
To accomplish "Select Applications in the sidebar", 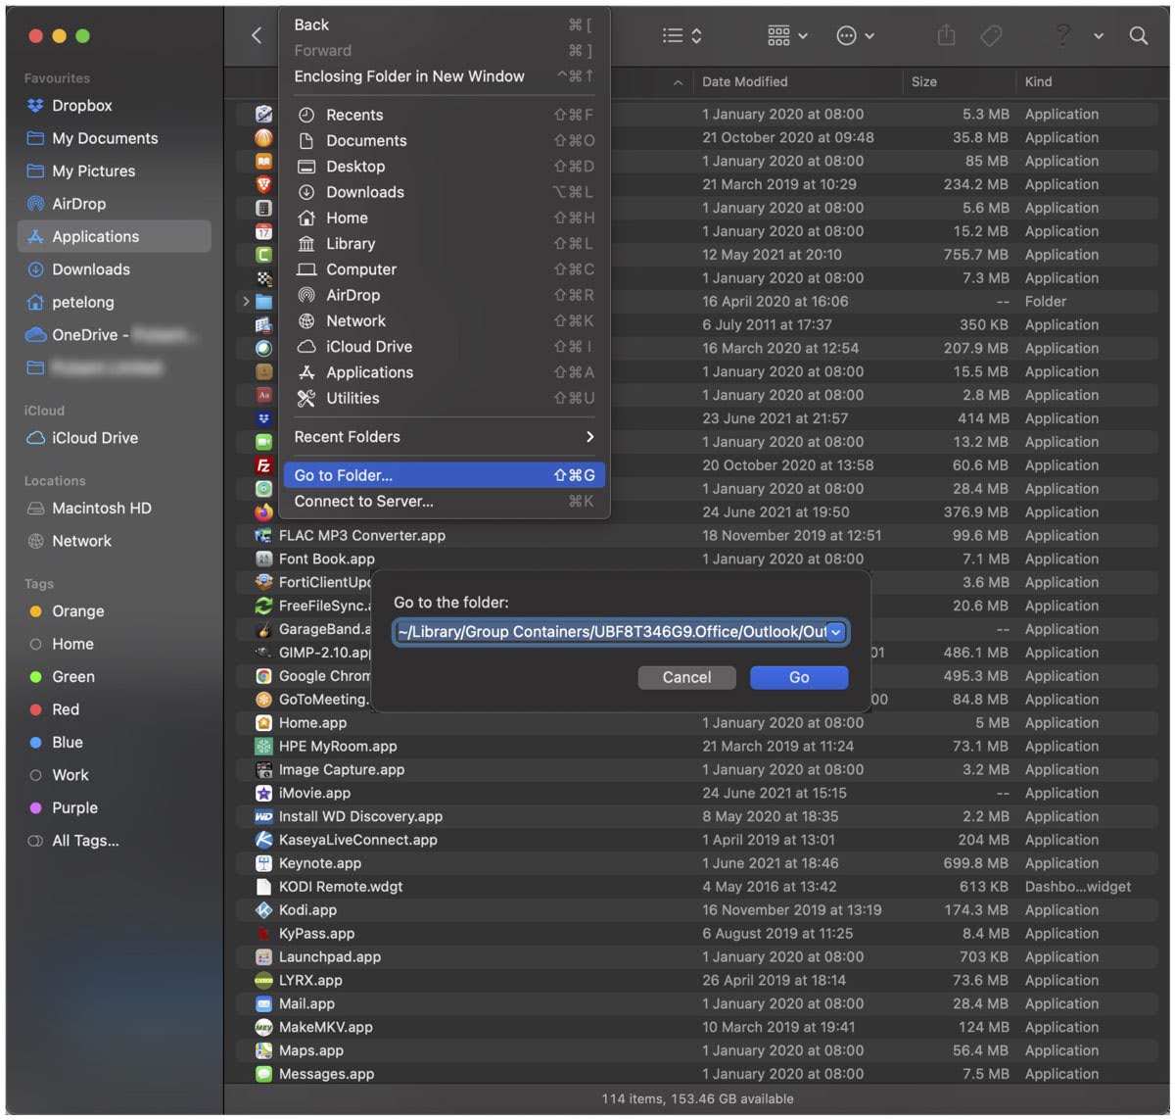I will (x=115, y=236).
